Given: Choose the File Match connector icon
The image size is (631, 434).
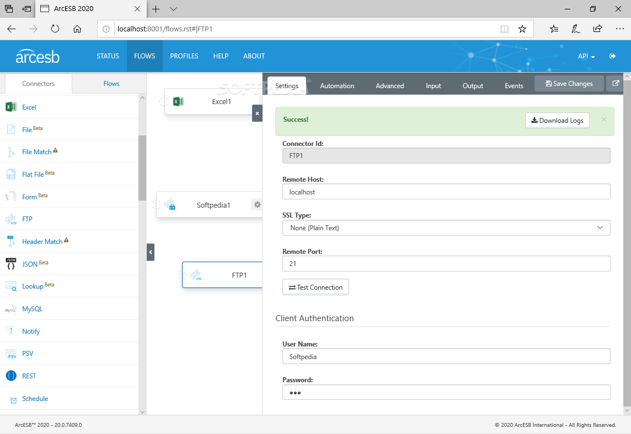Looking at the screenshot, I should pyautogui.click(x=11, y=152).
